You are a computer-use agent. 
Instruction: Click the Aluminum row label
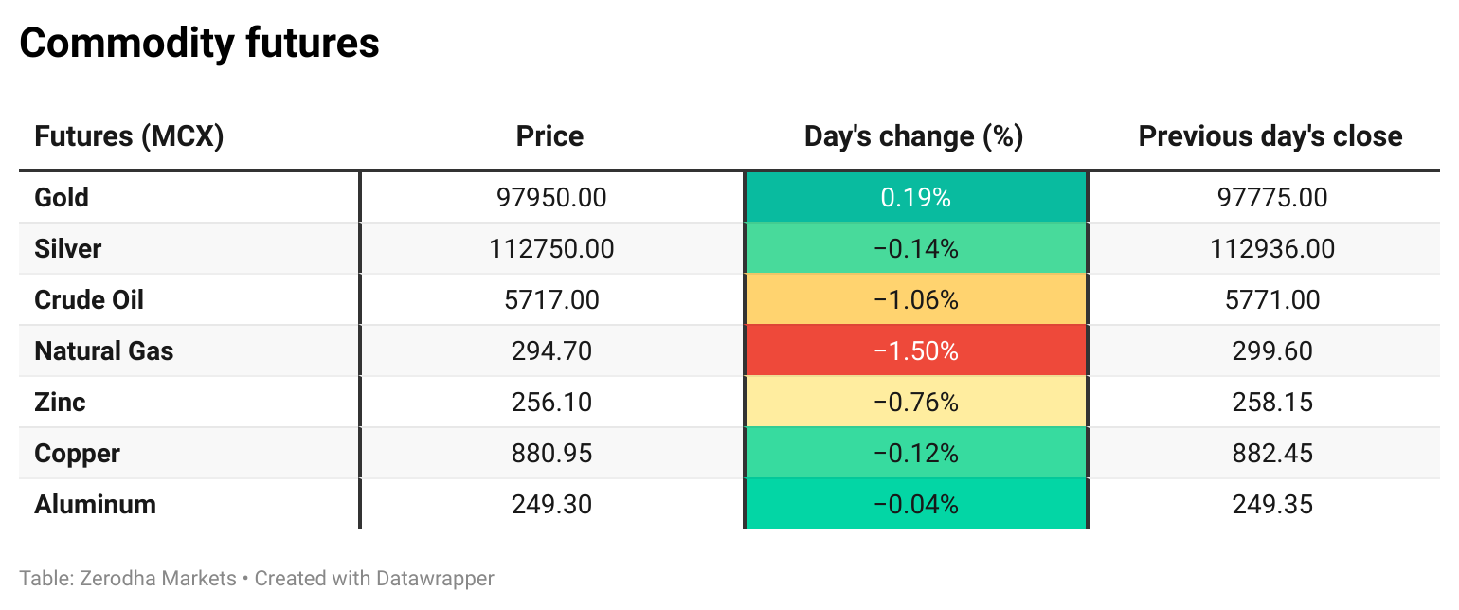95,505
